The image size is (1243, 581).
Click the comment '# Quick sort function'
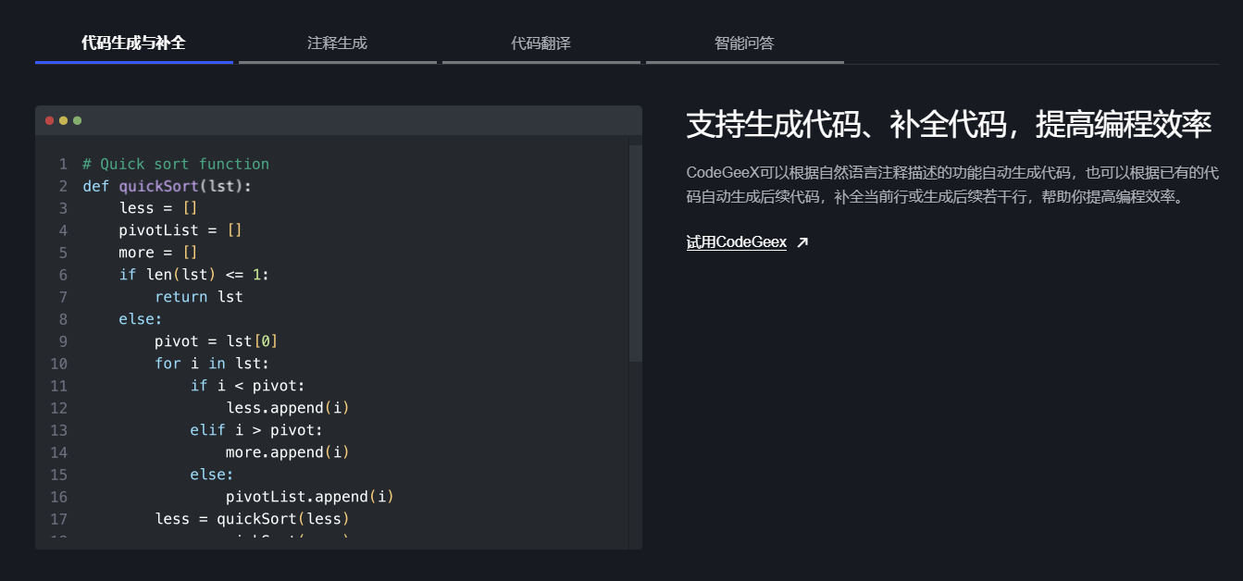click(x=176, y=164)
